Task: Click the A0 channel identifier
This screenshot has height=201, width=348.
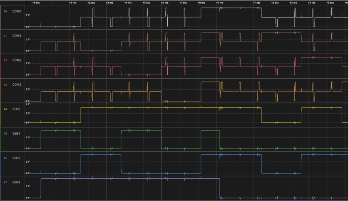Action: coord(5,11)
